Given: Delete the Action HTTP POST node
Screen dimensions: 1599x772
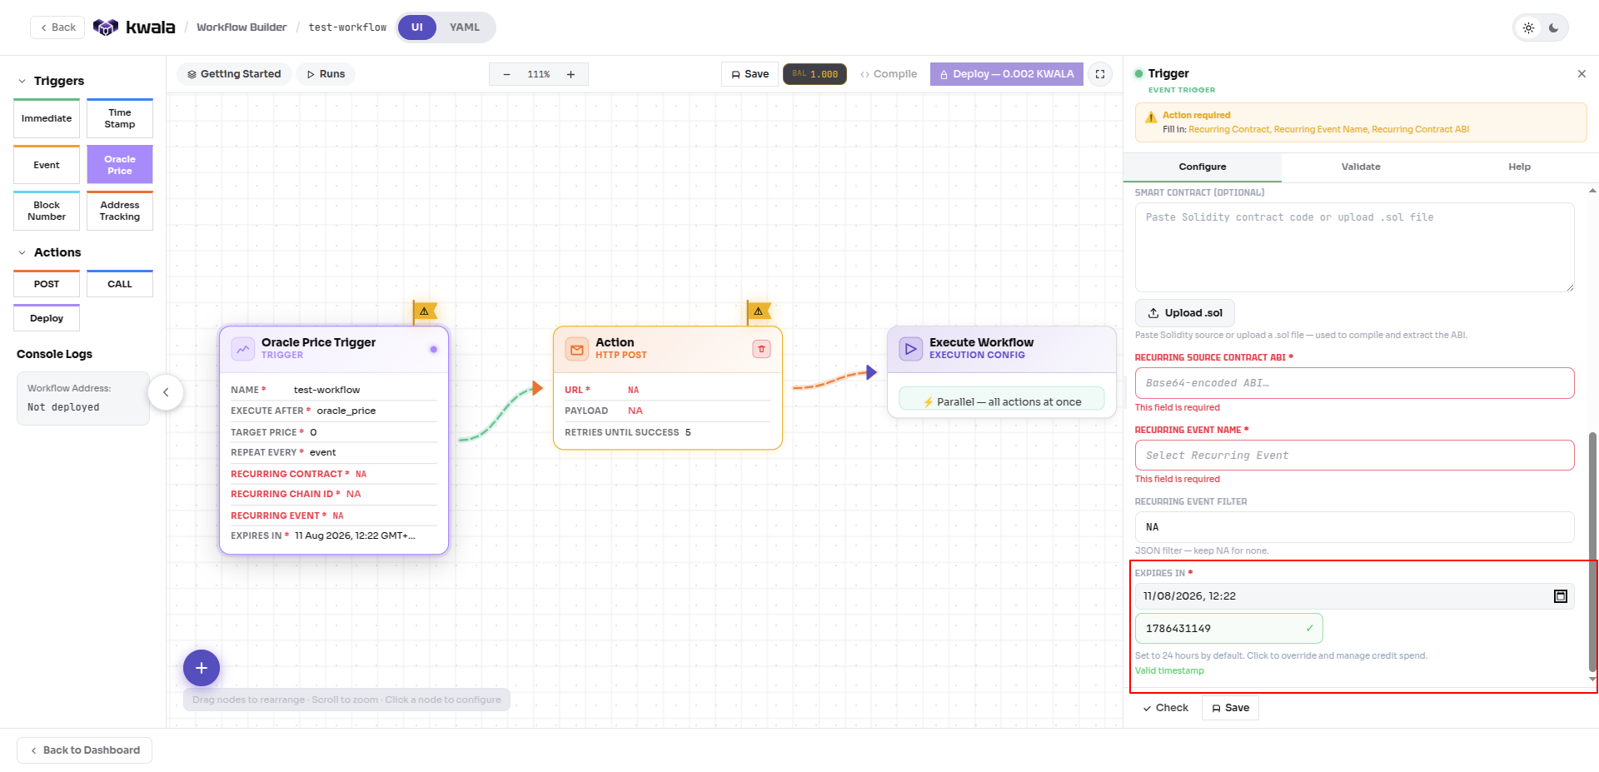Looking at the screenshot, I should tap(761, 349).
